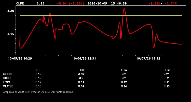Click the EOW column header

click(x=124, y=70)
